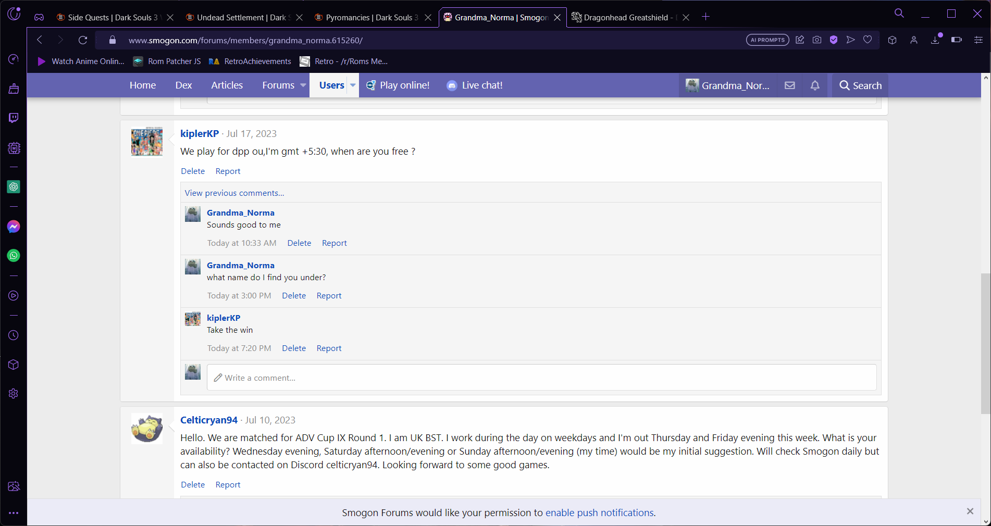Expand the Users dropdown arrow
The width and height of the screenshot is (991, 526).
tap(353, 85)
